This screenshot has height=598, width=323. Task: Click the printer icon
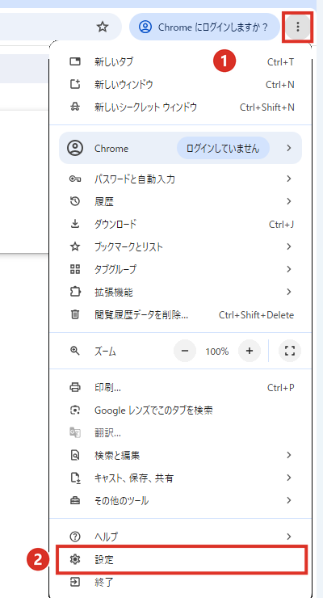pos(75,388)
